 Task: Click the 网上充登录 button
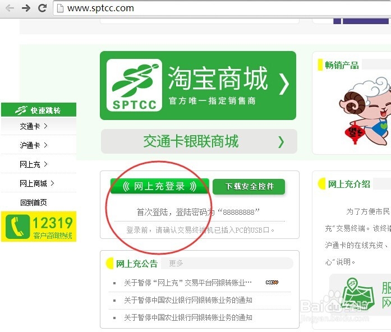160,186
